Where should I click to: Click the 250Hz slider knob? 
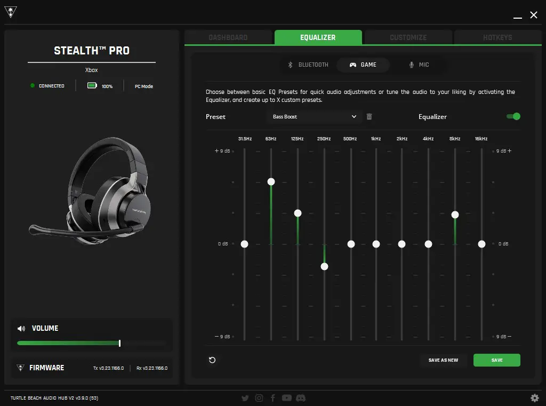coord(324,267)
